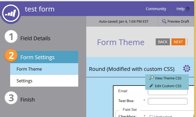Click the step 1 circle icon
Image resolution: width=196 pixels, height=117 pixels.
pos(11,37)
